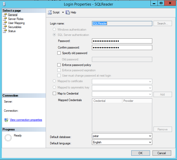Click the Script toolbar button
The height and width of the screenshot is (160, 177).
[54, 12]
